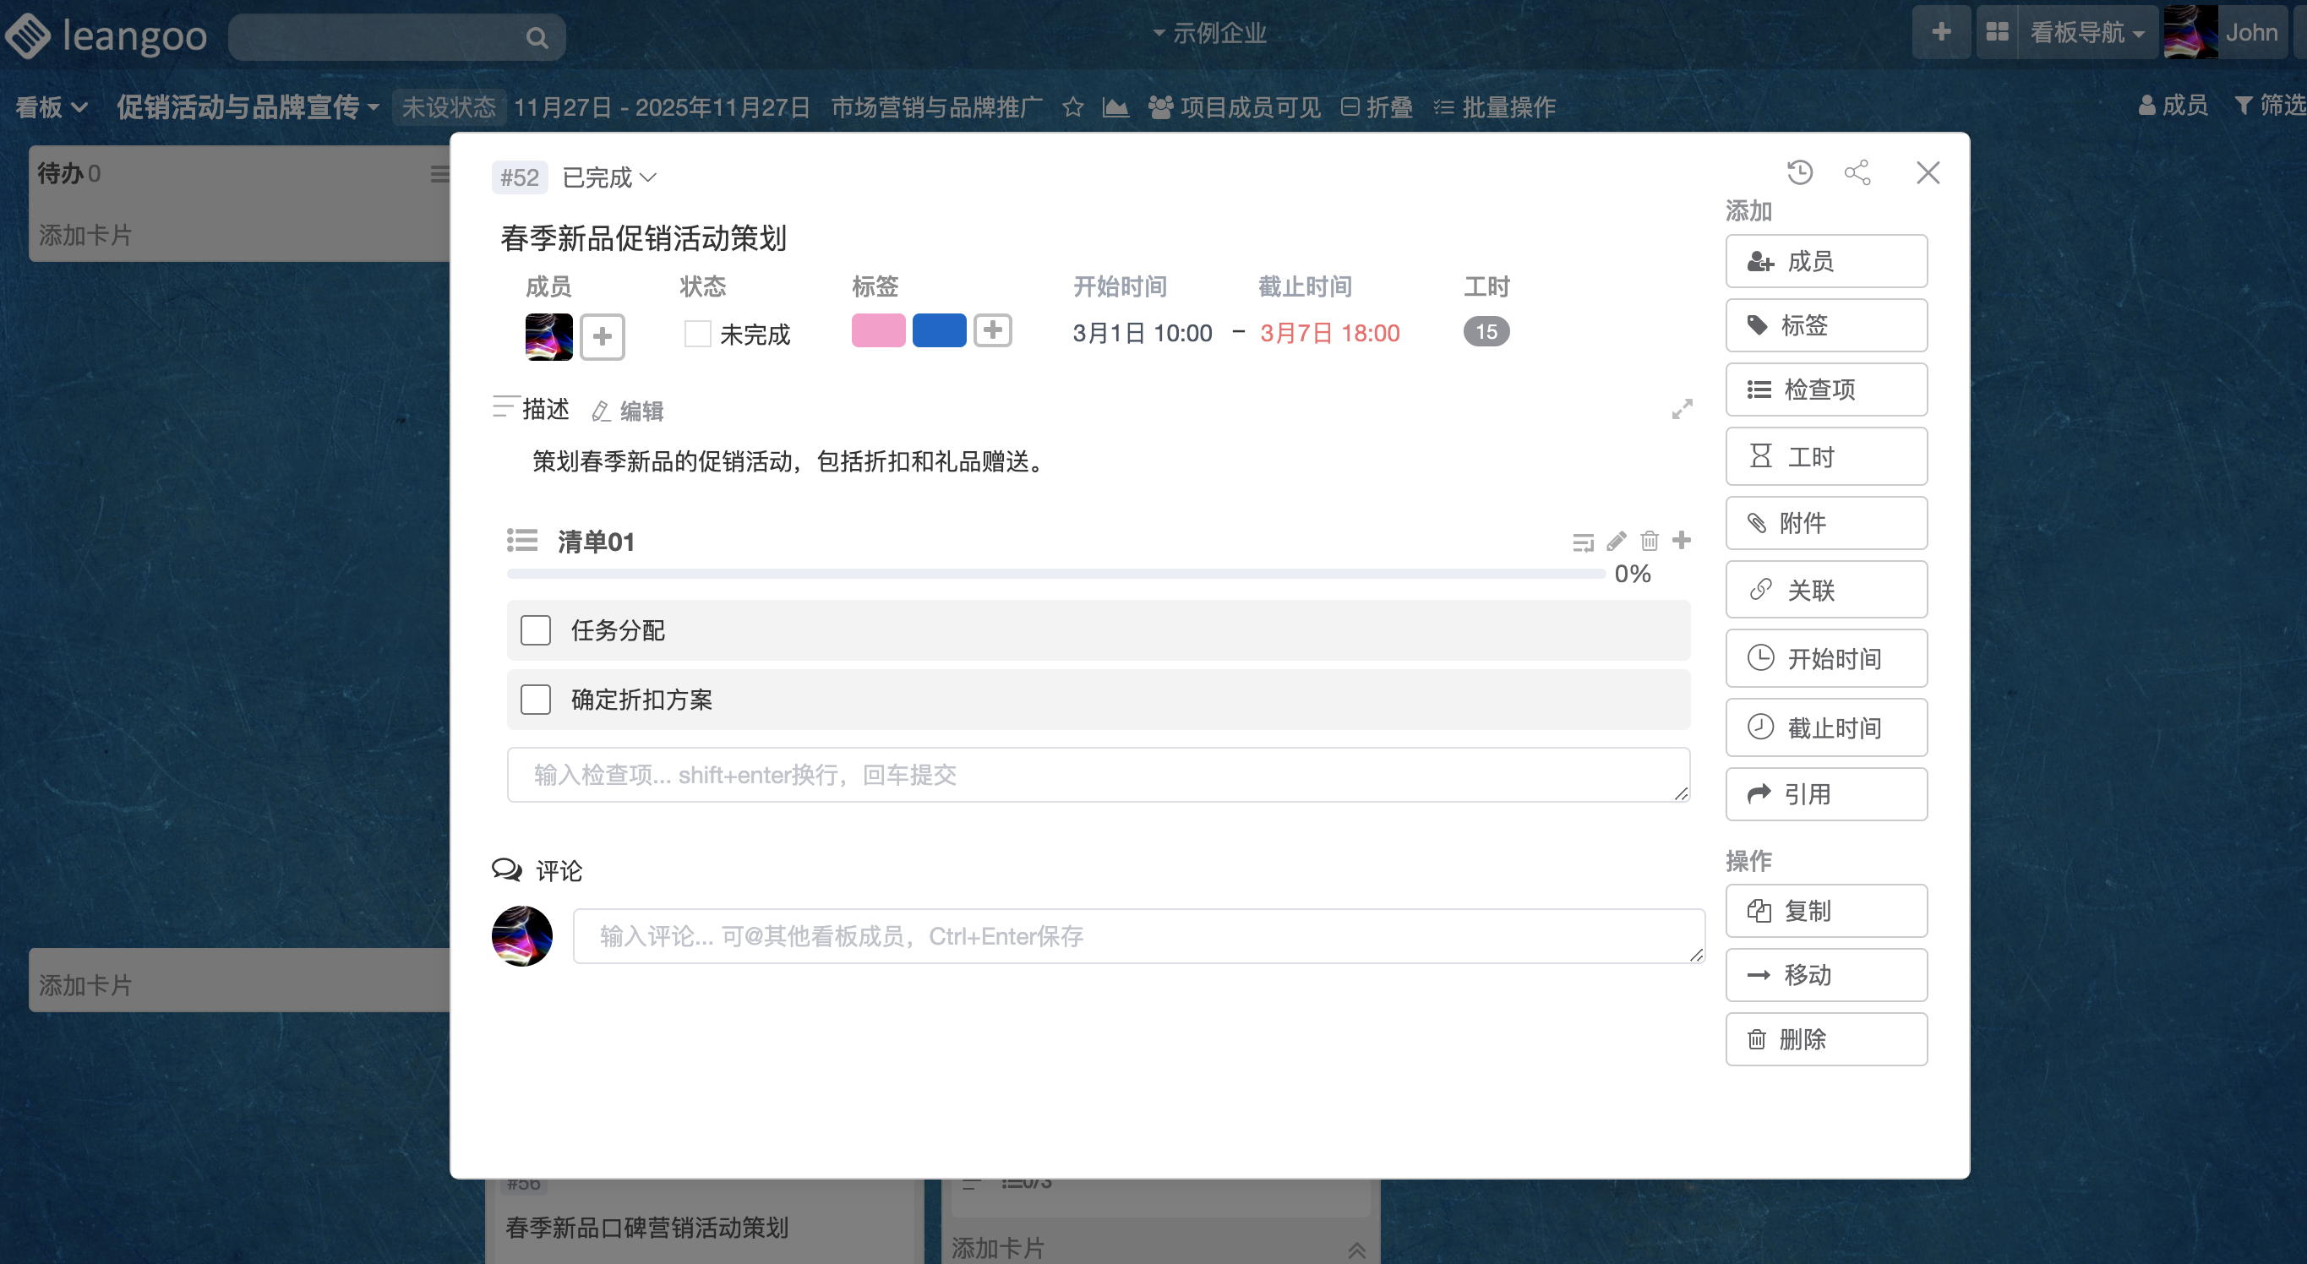Image resolution: width=2307 pixels, height=1264 pixels.
Task: Open the card history clock icon
Action: point(1799,172)
